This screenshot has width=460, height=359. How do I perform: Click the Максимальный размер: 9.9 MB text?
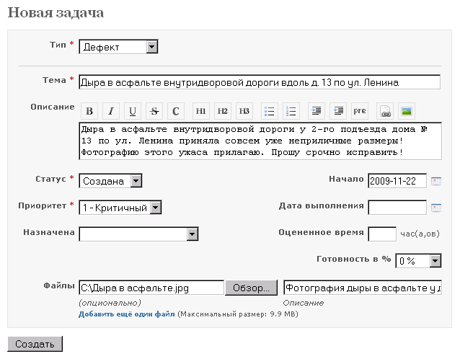[238, 314]
